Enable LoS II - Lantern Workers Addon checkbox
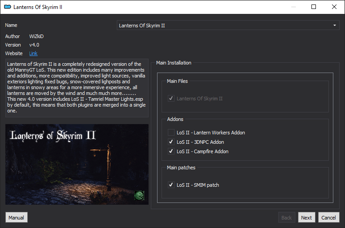The height and width of the screenshot is (228, 345). pyautogui.click(x=171, y=133)
